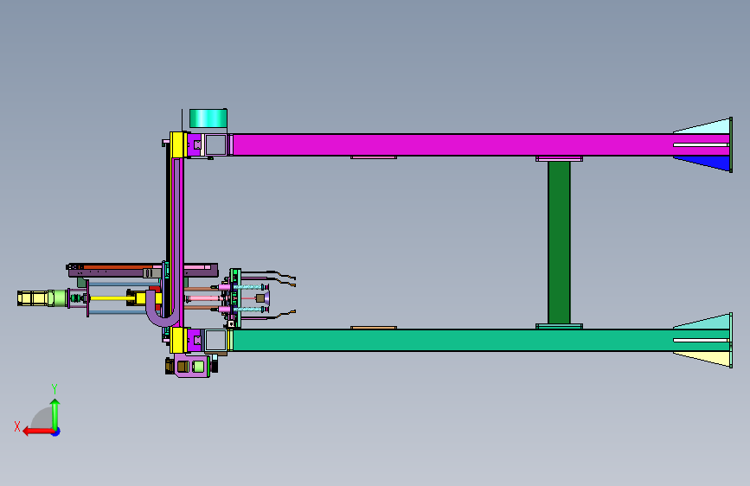
Task: Select the square tube end on green beam
Action: pyautogui.click(x=215, y=340)
